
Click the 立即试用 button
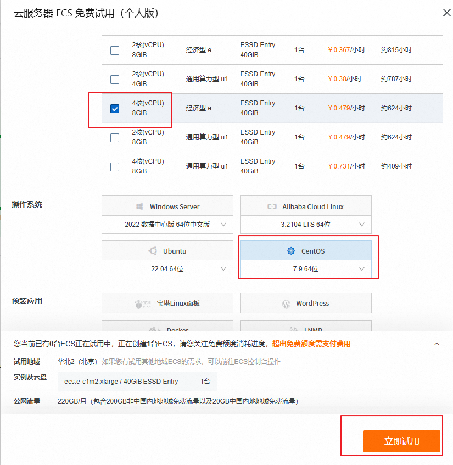click(402, 441)
